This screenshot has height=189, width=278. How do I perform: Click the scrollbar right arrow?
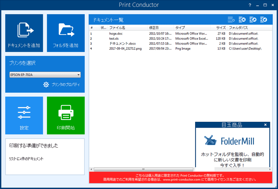[270, 169]
